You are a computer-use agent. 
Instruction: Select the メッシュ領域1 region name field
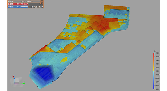[27, 1]
